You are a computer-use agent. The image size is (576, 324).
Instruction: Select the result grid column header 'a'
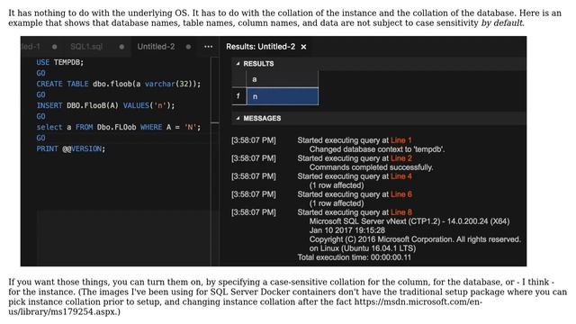point(282,79)
